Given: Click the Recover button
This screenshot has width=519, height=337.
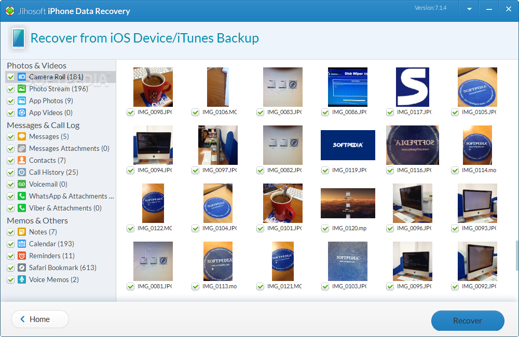Looking at the screenshot, I should click(468, 320).
